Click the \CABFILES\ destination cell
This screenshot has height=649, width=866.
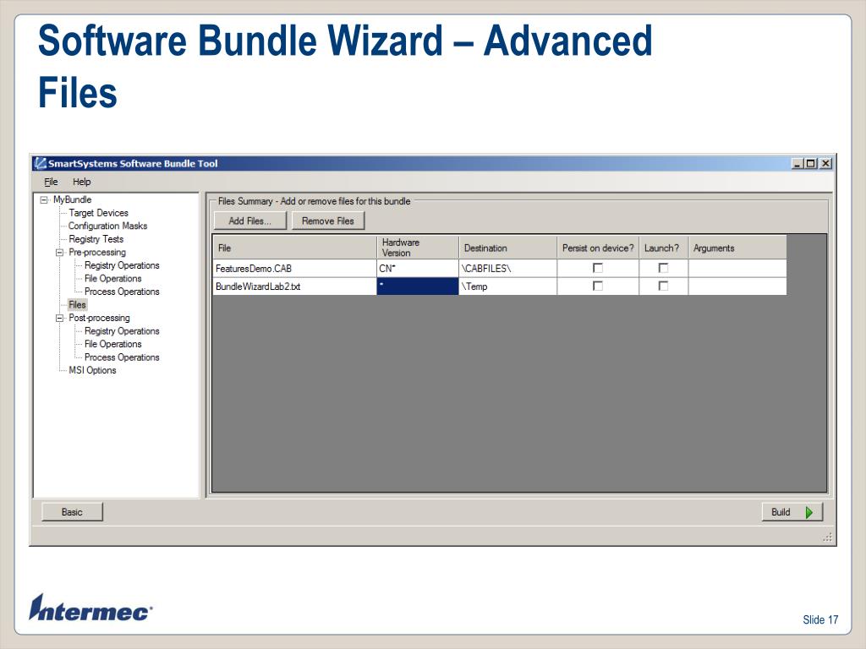507,268
